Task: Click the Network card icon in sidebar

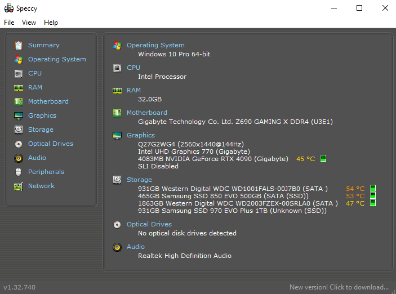Action: point(19,186)
